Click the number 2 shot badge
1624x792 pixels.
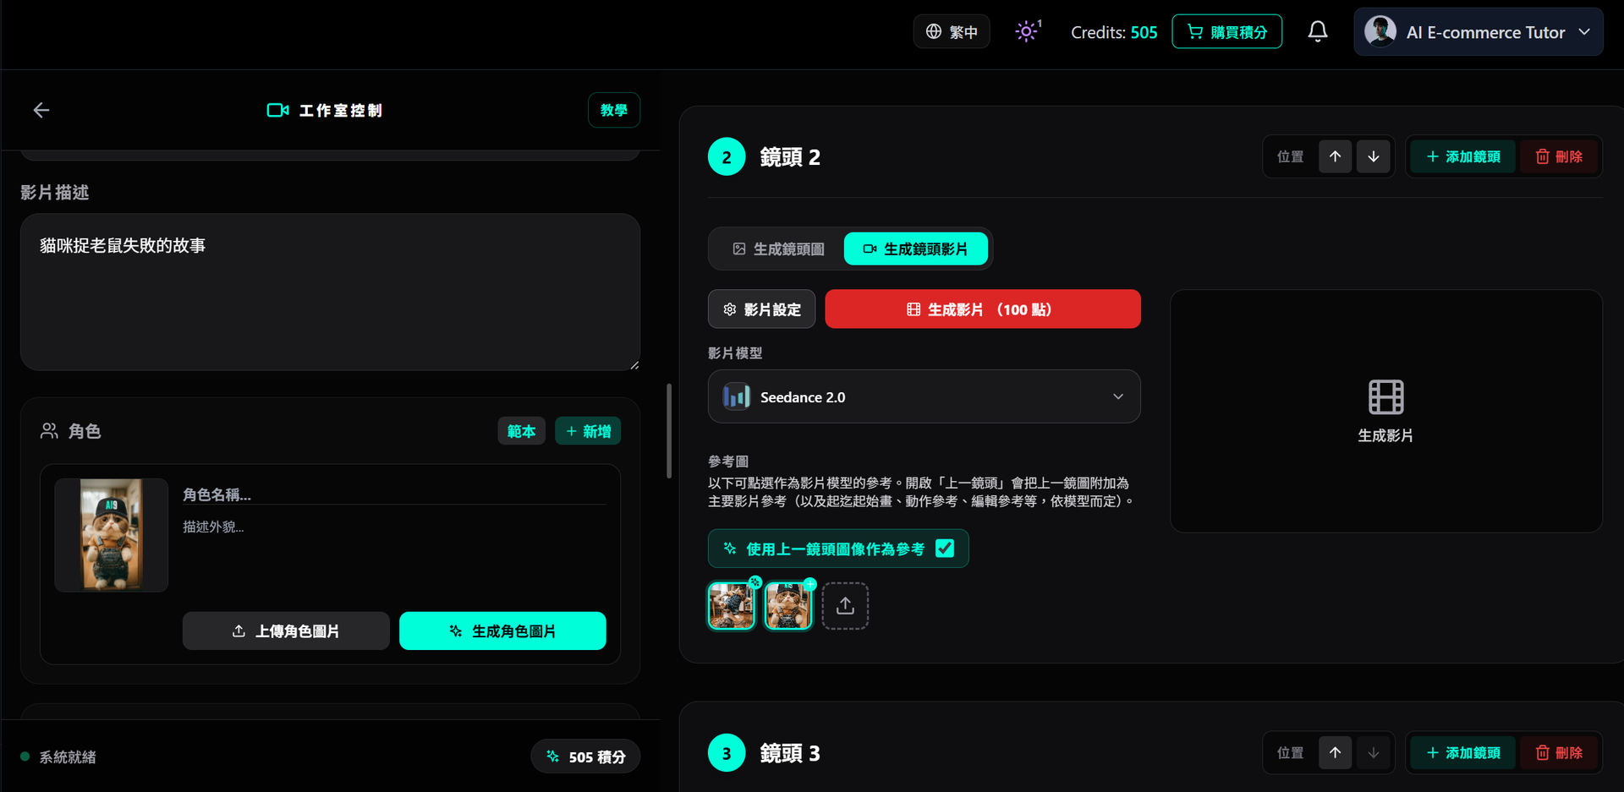(x=727, y=156)
